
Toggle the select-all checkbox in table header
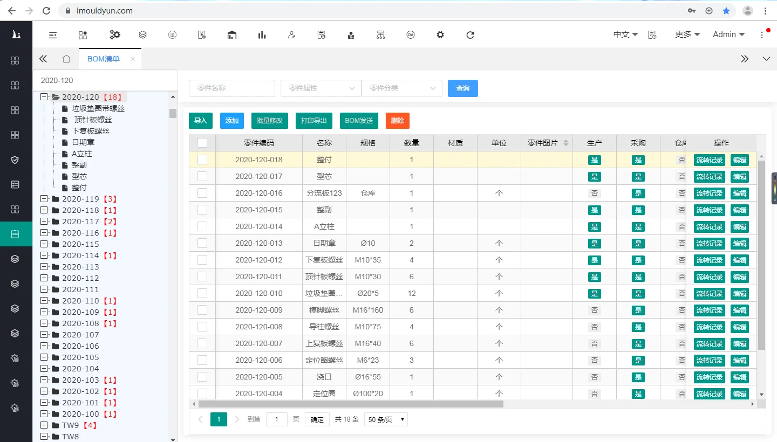pyautogui.click(x=202, y=143)
